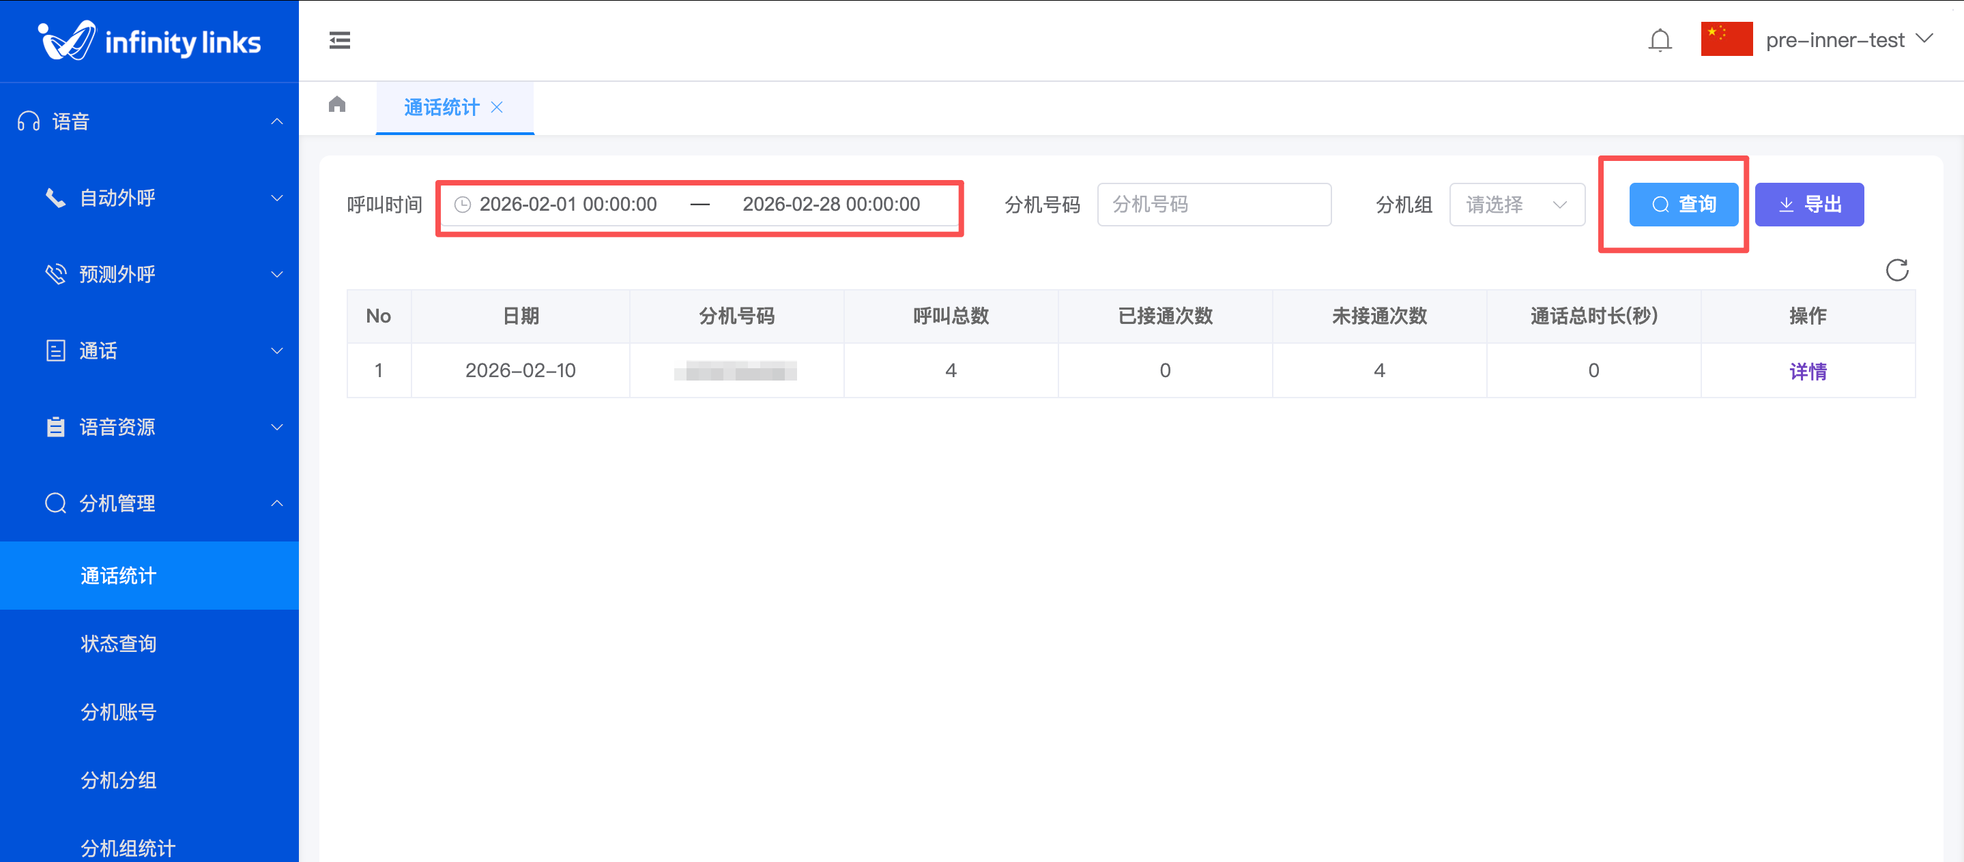Click the hamburger menu collapse icon
The image size is (1964, 862).
339,40
